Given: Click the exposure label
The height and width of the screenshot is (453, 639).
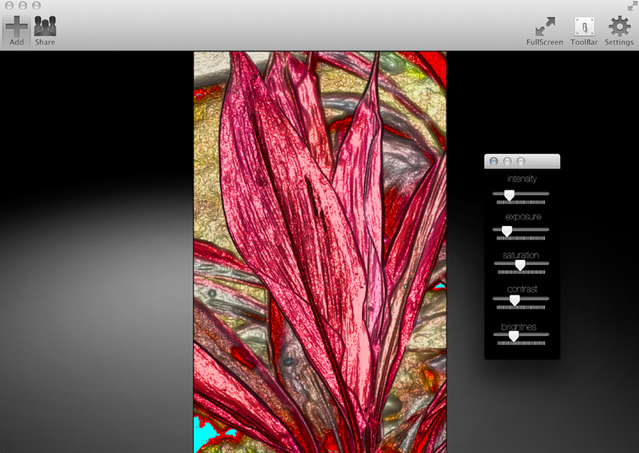Looking at the screenshot, I should tap(523, 217).
